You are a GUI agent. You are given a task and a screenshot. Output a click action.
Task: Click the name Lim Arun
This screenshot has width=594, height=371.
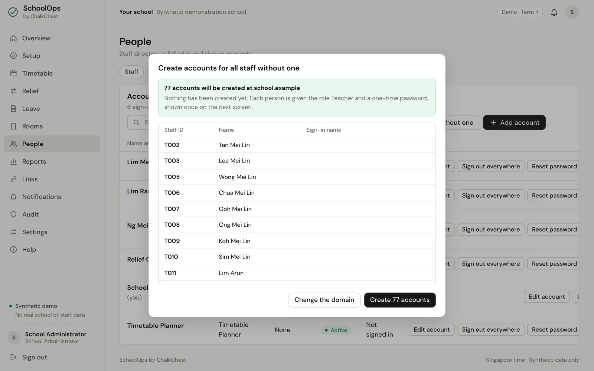(x=231, y=273)
